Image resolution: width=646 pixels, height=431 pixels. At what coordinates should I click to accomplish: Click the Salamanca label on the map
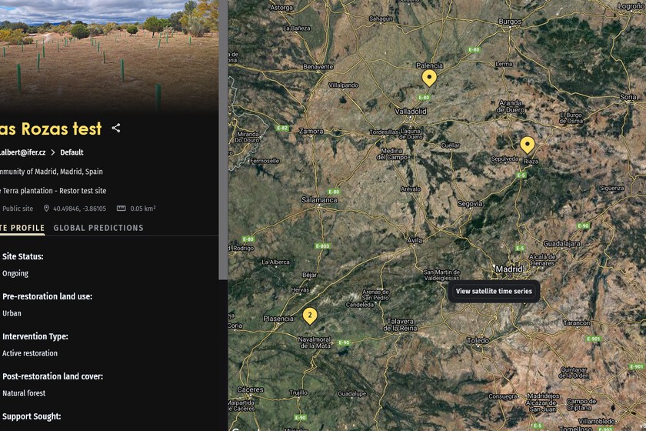click(x=319, y=199)
